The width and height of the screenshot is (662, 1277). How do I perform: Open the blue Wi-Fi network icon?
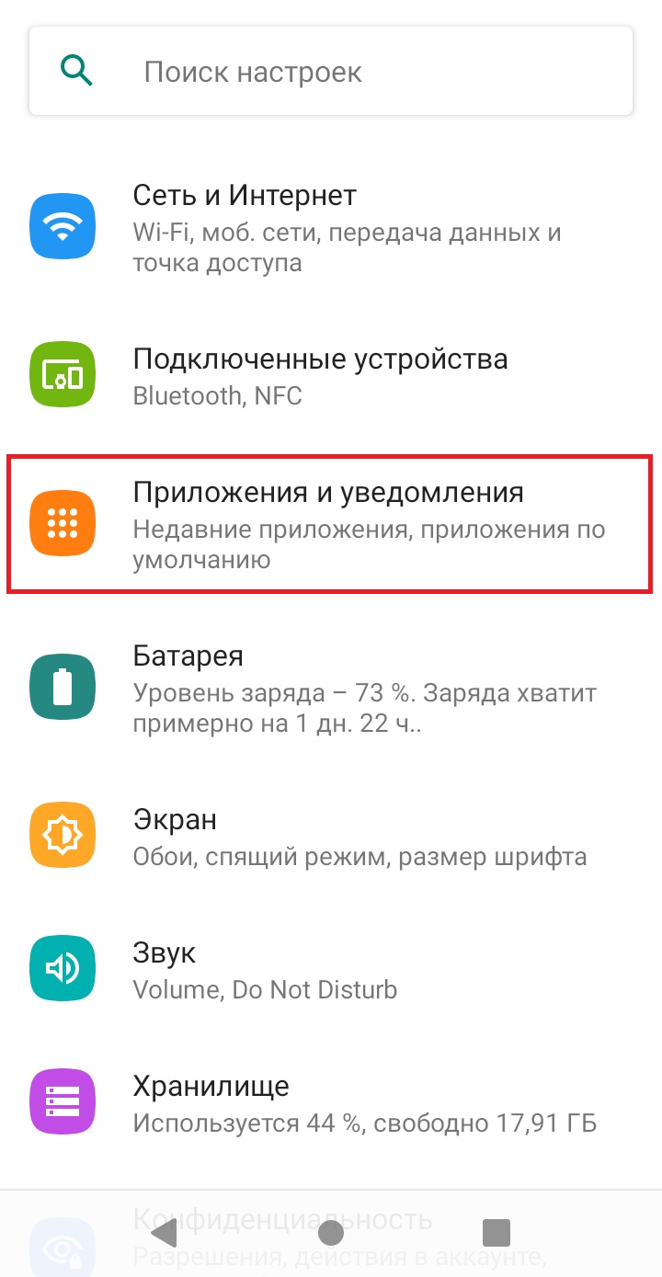[x=63, y=225]
